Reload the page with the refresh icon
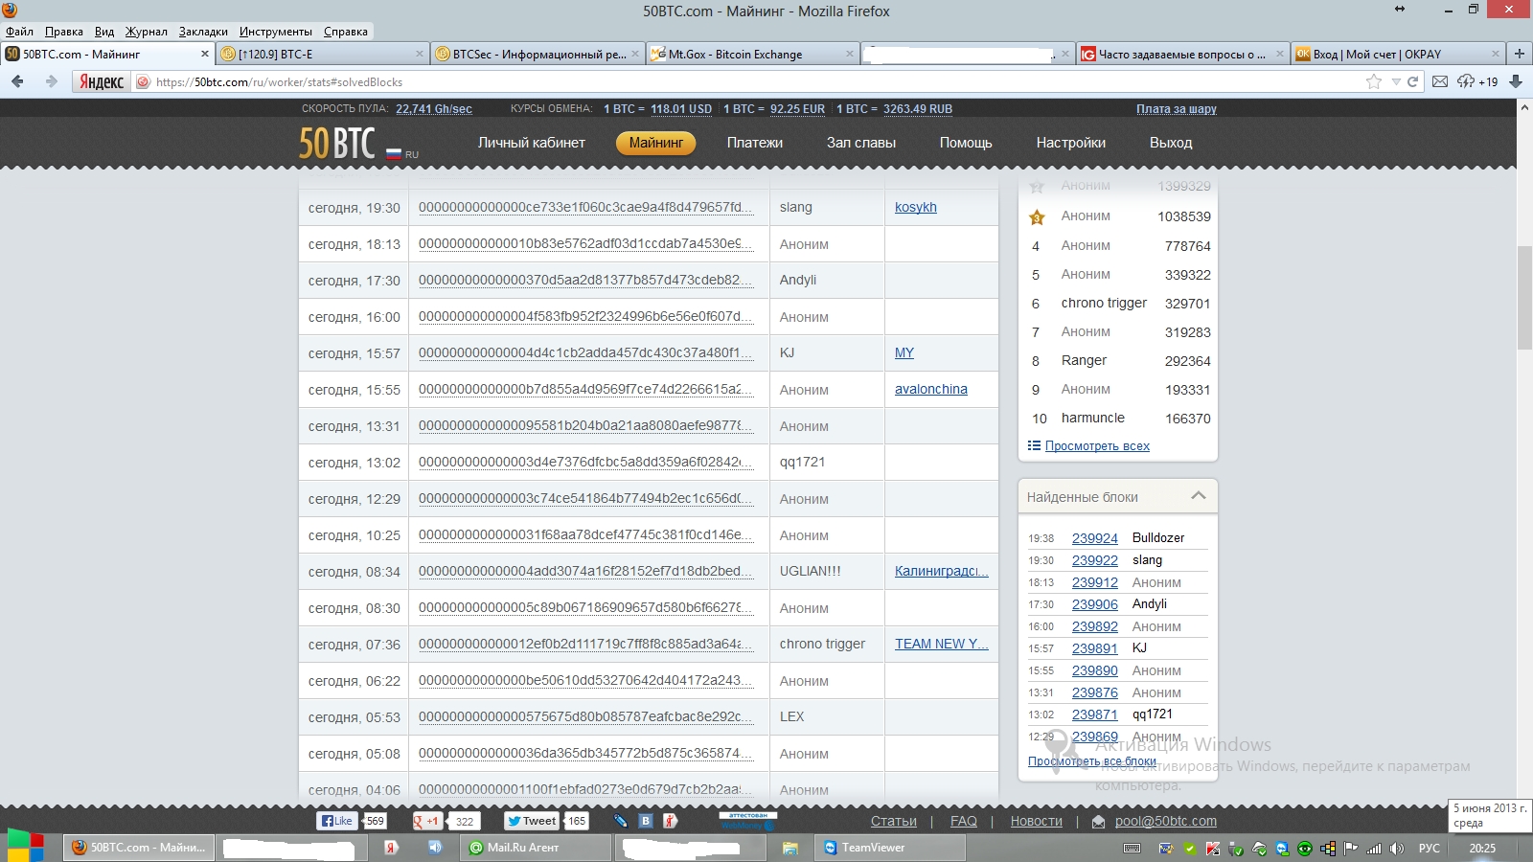The width and height of the screenshot is (1533, 862). point(1412,81)
